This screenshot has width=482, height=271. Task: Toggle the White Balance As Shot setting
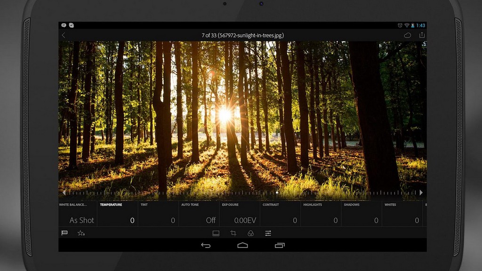coord(81,220)
